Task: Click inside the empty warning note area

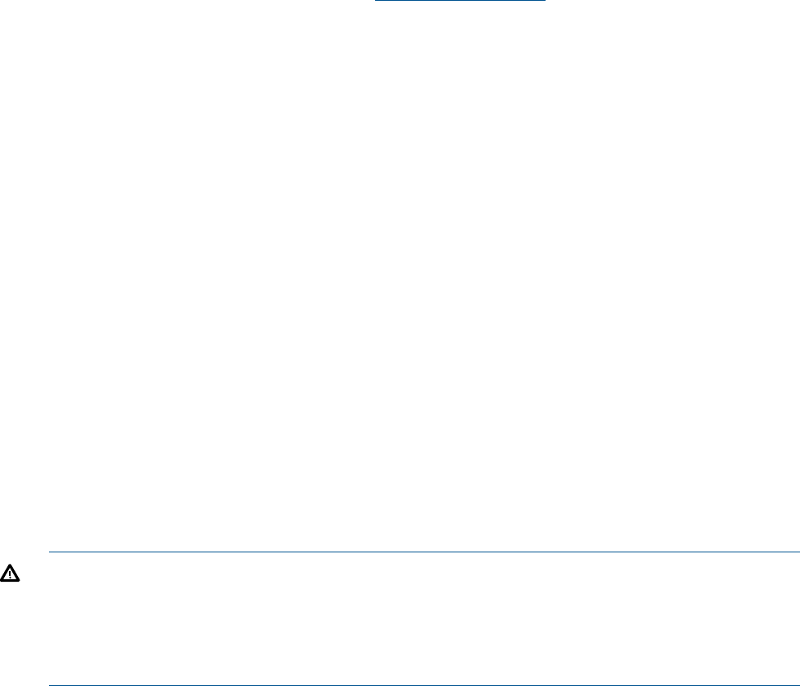Action: click(x=424, y=618)
